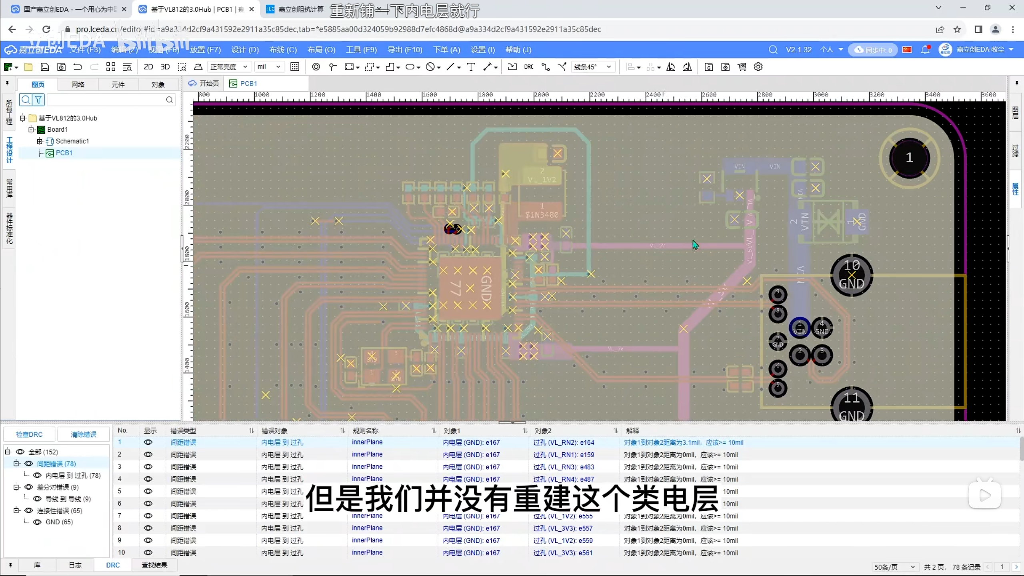Click the Undo arrow icon
1024x576 pixels.
click(x=78, y=67)
